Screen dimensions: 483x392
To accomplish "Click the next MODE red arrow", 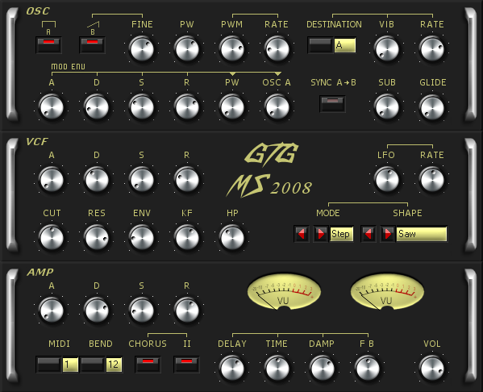I will [321, 234].
